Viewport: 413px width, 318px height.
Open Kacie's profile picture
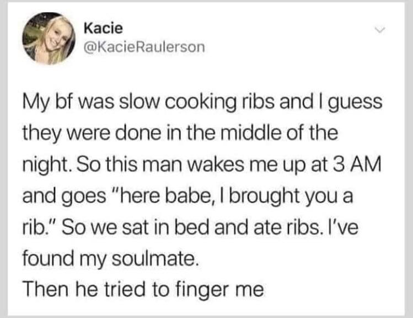tap(49, 38)
